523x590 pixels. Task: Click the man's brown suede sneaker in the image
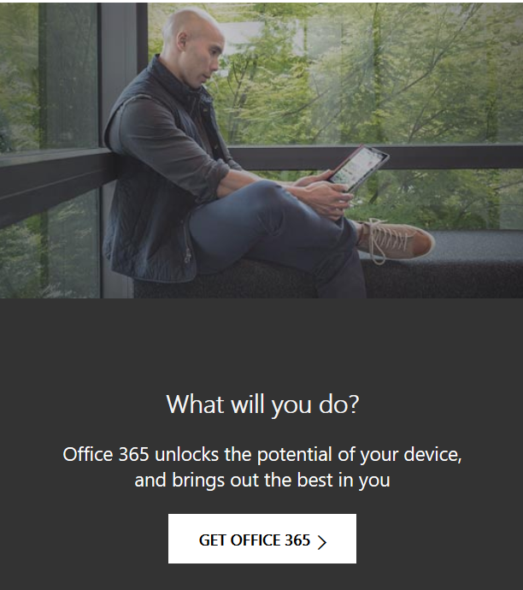click(x=394, y=240)
